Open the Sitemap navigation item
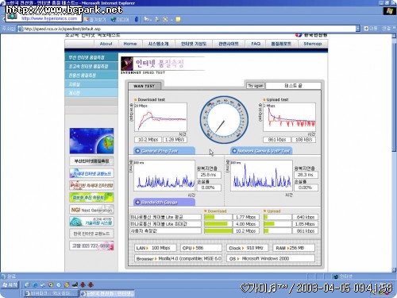The width and height of the screenshot is (397, 298). [313, 44]
